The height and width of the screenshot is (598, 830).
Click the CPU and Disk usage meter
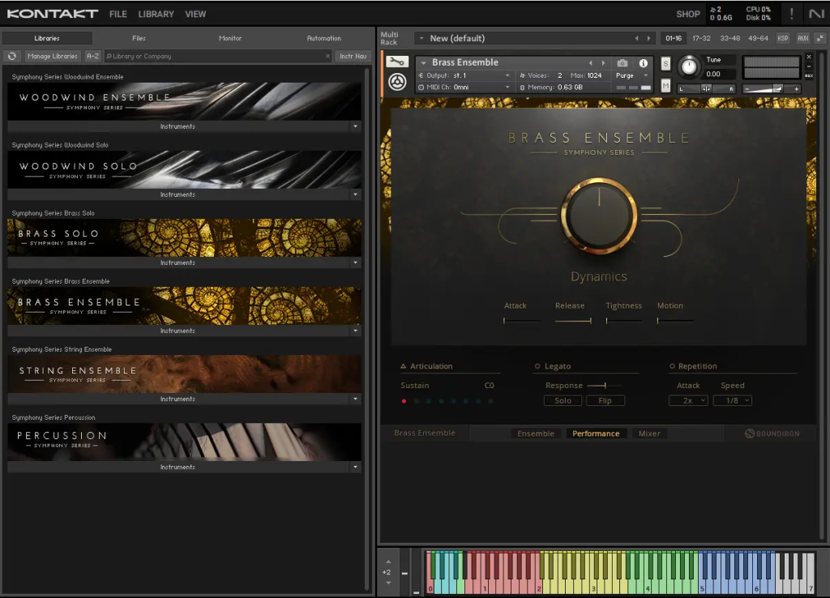758,14
